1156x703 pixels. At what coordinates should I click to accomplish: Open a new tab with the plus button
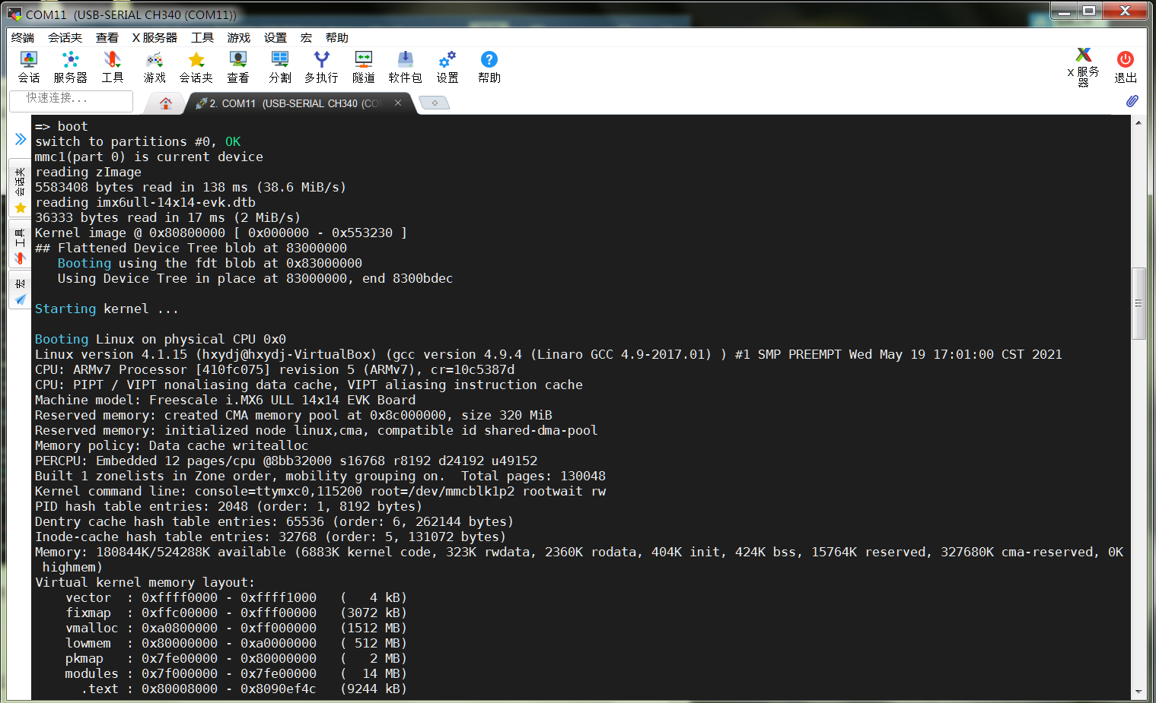pos(434,102)
